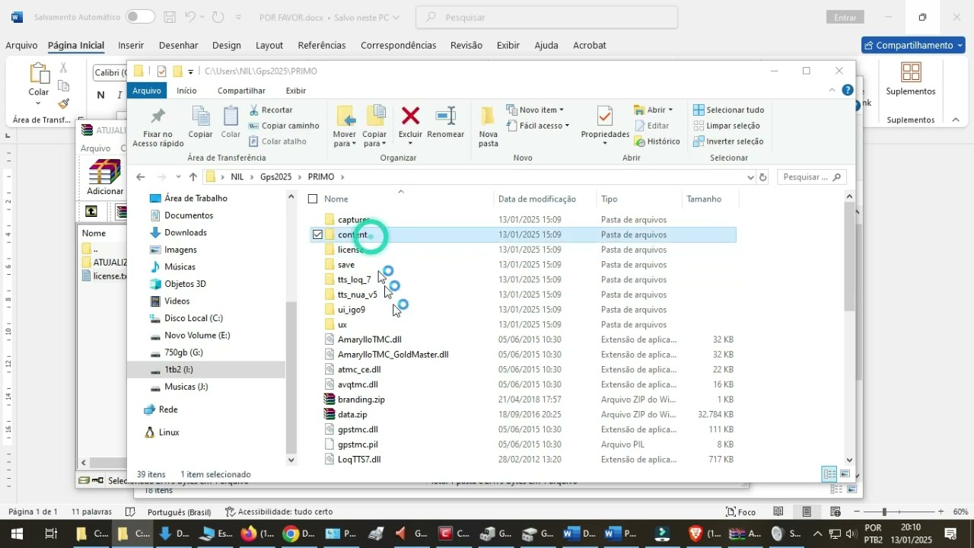Viewport: 974px width, 548px height.
Task: Click Word Save icon in title bar
Action: pyautogui.click(x=170, y=17)
